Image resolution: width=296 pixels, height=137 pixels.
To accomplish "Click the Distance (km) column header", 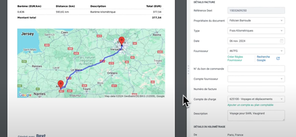I will 65,6.
